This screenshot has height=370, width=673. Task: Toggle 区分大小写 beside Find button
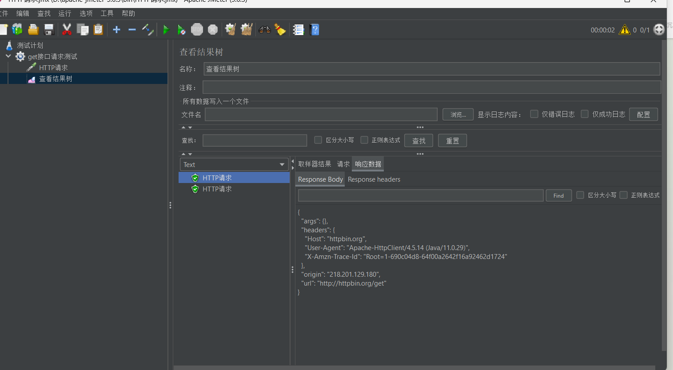tap(580, 195)
